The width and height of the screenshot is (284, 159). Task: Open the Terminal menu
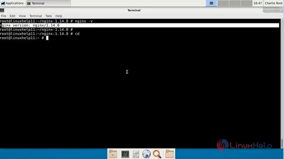(x=35, y=16)
